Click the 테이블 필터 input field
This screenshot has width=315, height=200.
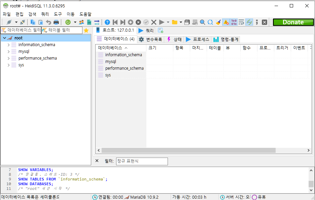(x=62, y=30)
